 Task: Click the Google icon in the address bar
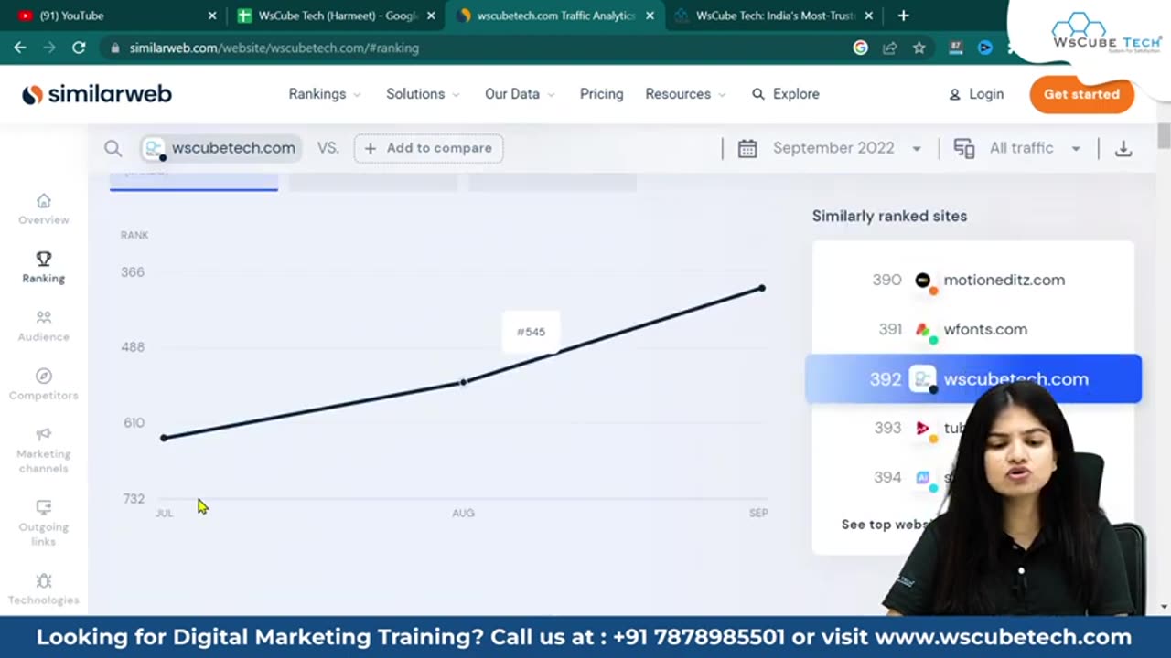(x=860, y=48)
